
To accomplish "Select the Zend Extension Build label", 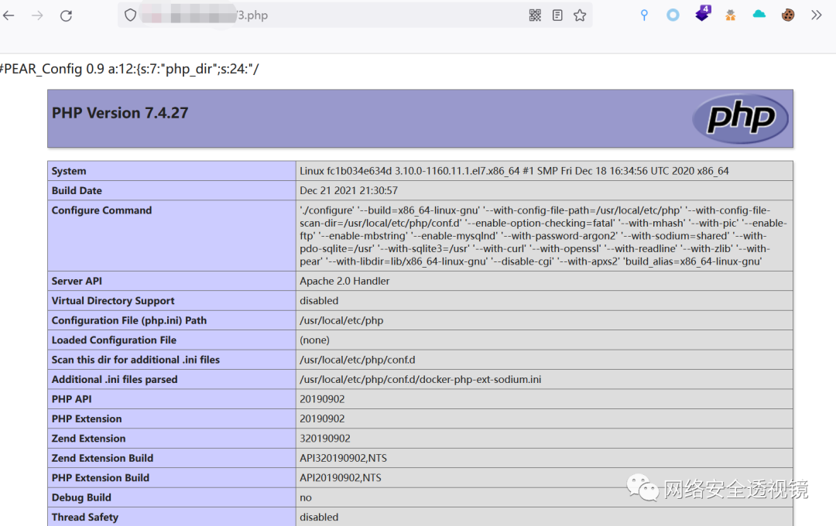I will [102, 459].
